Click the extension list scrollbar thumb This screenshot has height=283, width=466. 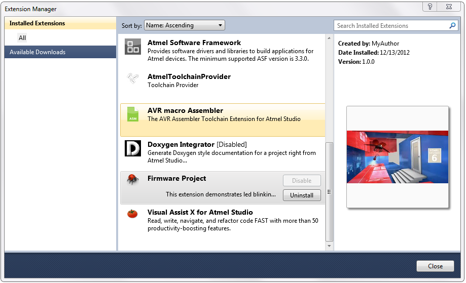tap(329, 192)
